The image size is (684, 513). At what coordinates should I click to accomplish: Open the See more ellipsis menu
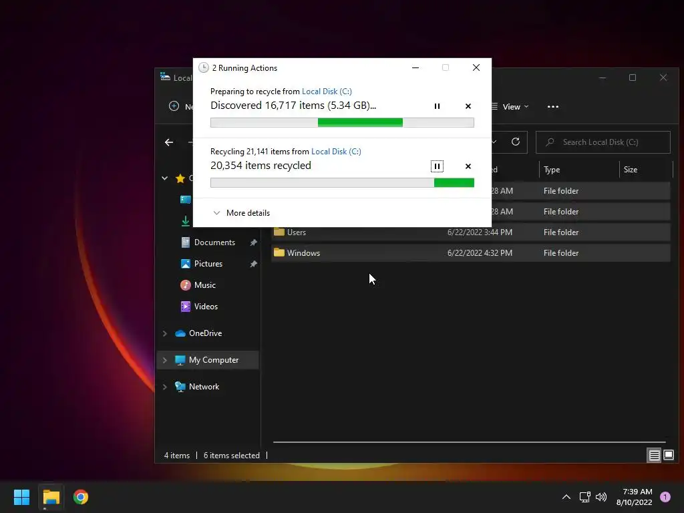click(552, 107)
